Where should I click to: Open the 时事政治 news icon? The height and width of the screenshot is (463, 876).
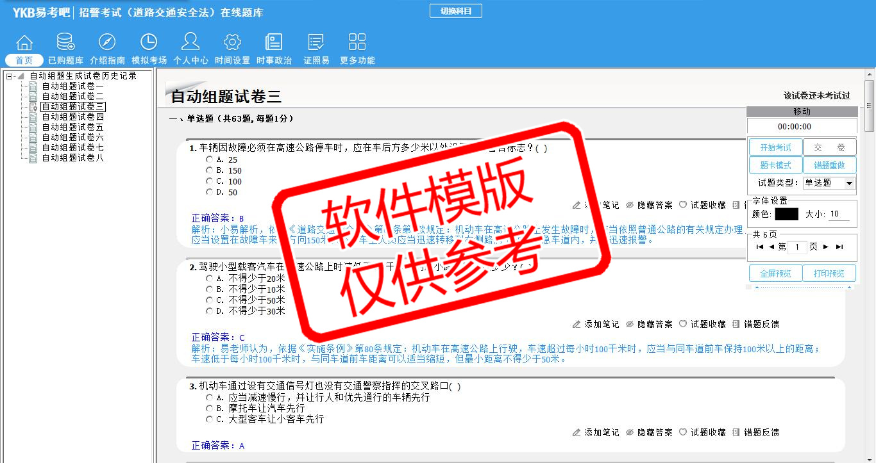274,43
